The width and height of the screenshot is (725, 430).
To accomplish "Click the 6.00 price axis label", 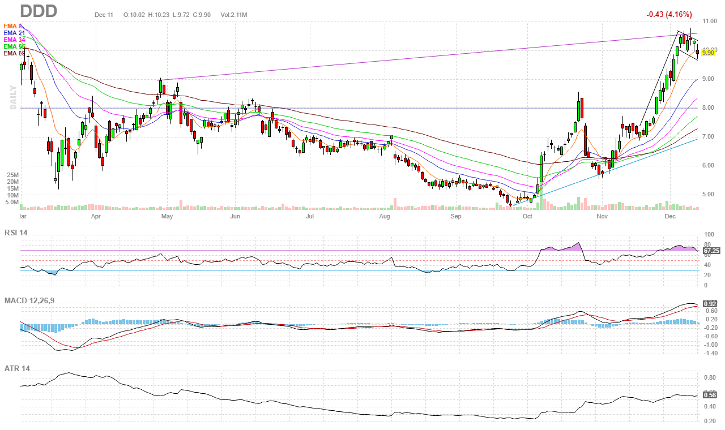I will pos(709,165).
